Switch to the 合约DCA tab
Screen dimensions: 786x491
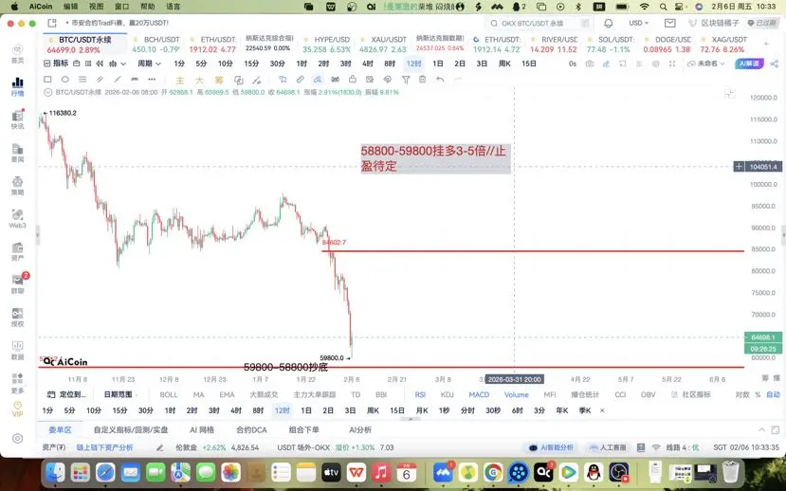(251, 430)
